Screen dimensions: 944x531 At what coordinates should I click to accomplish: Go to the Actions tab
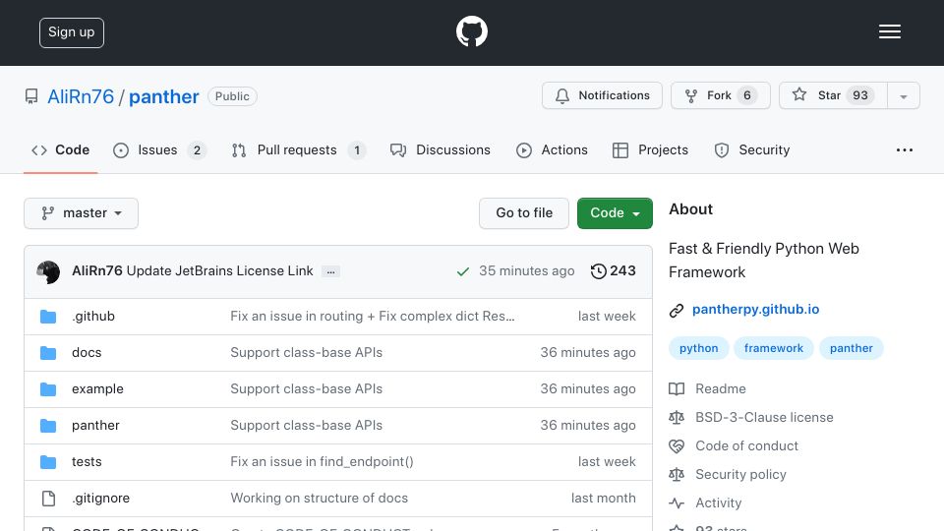point(552,149)
